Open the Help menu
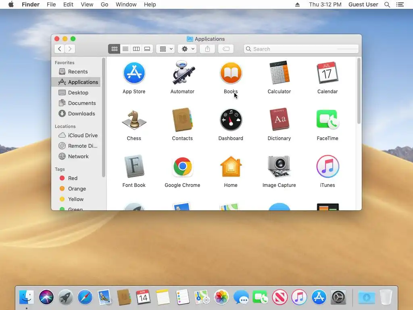The height and width of the screenshot is (310, 413). pyautogui.click(x=150, y=4)
